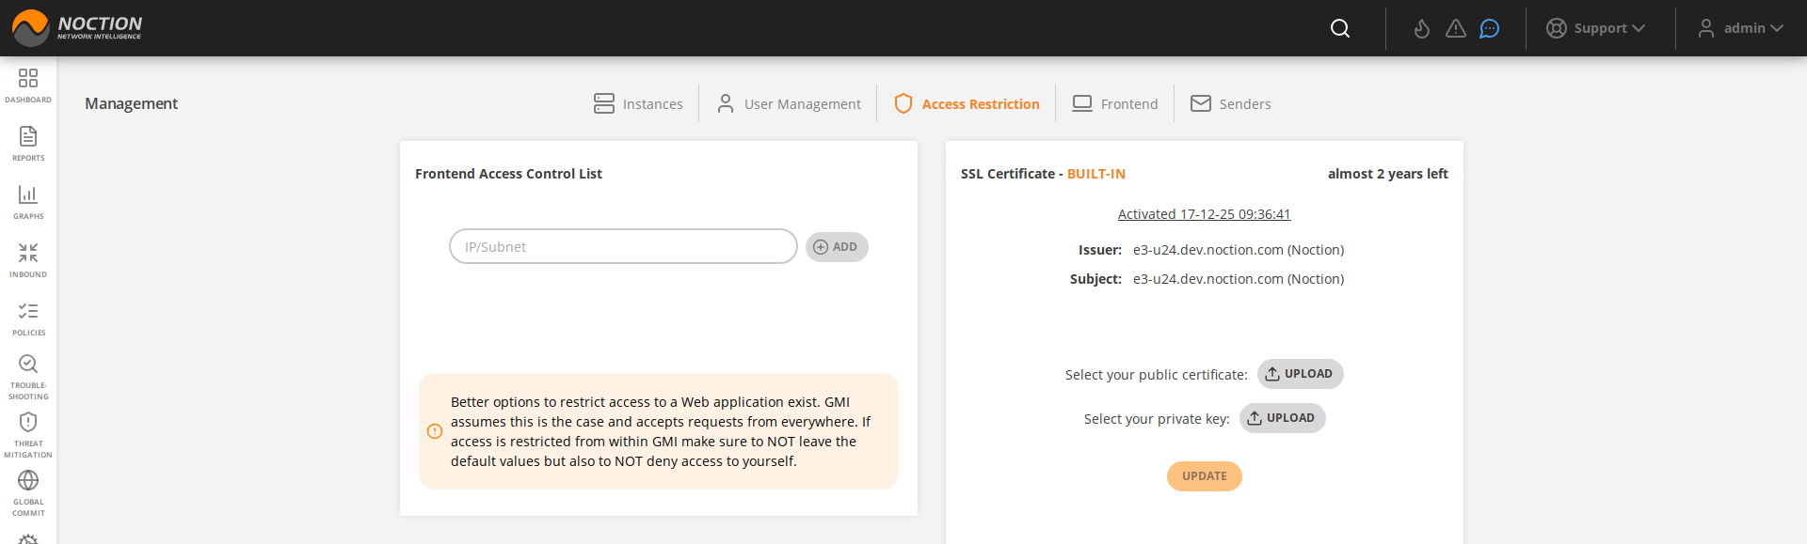Click the search magnifier icon

[1340, 28]
